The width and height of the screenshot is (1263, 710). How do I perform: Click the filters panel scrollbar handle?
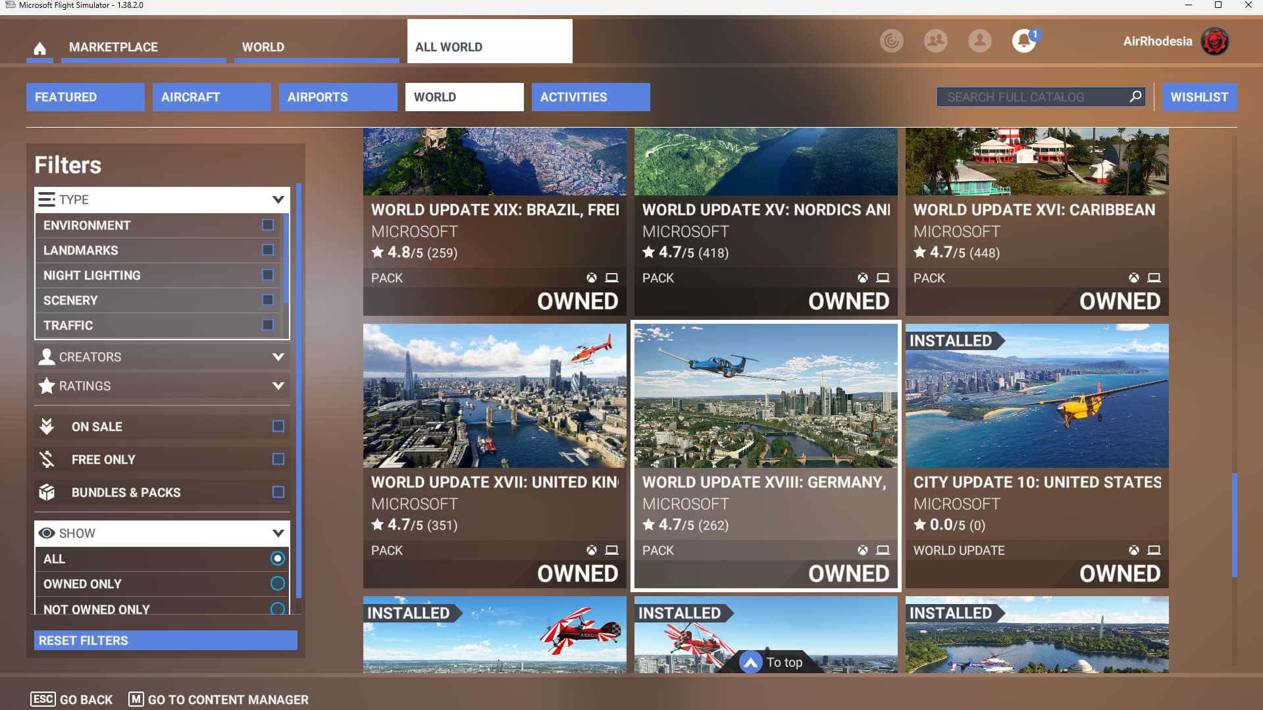pos(299,390)
